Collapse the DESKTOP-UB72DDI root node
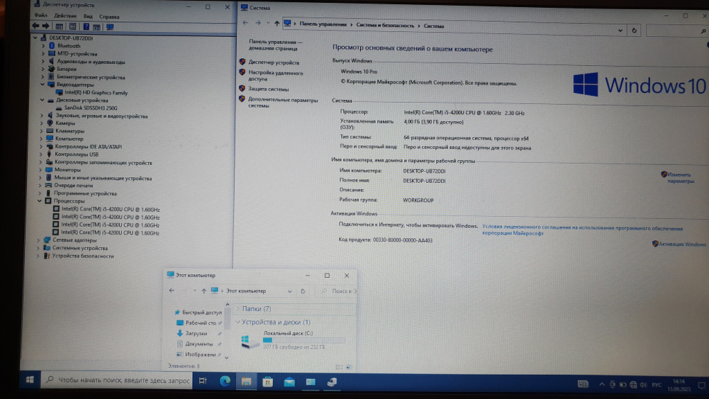Image resolution: width=709 pixels, height=399 pixels. point(35,38)
